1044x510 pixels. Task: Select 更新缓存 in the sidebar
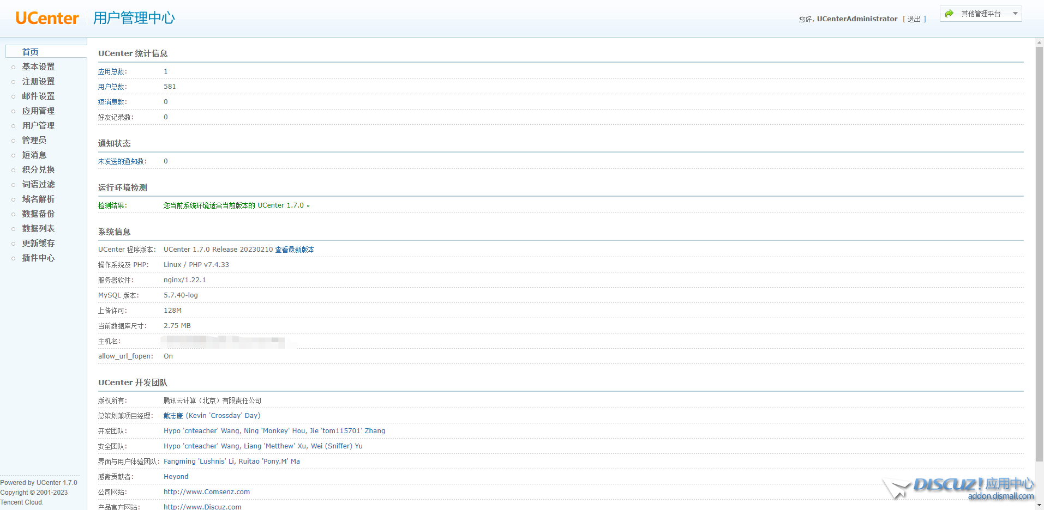(38, 243)
